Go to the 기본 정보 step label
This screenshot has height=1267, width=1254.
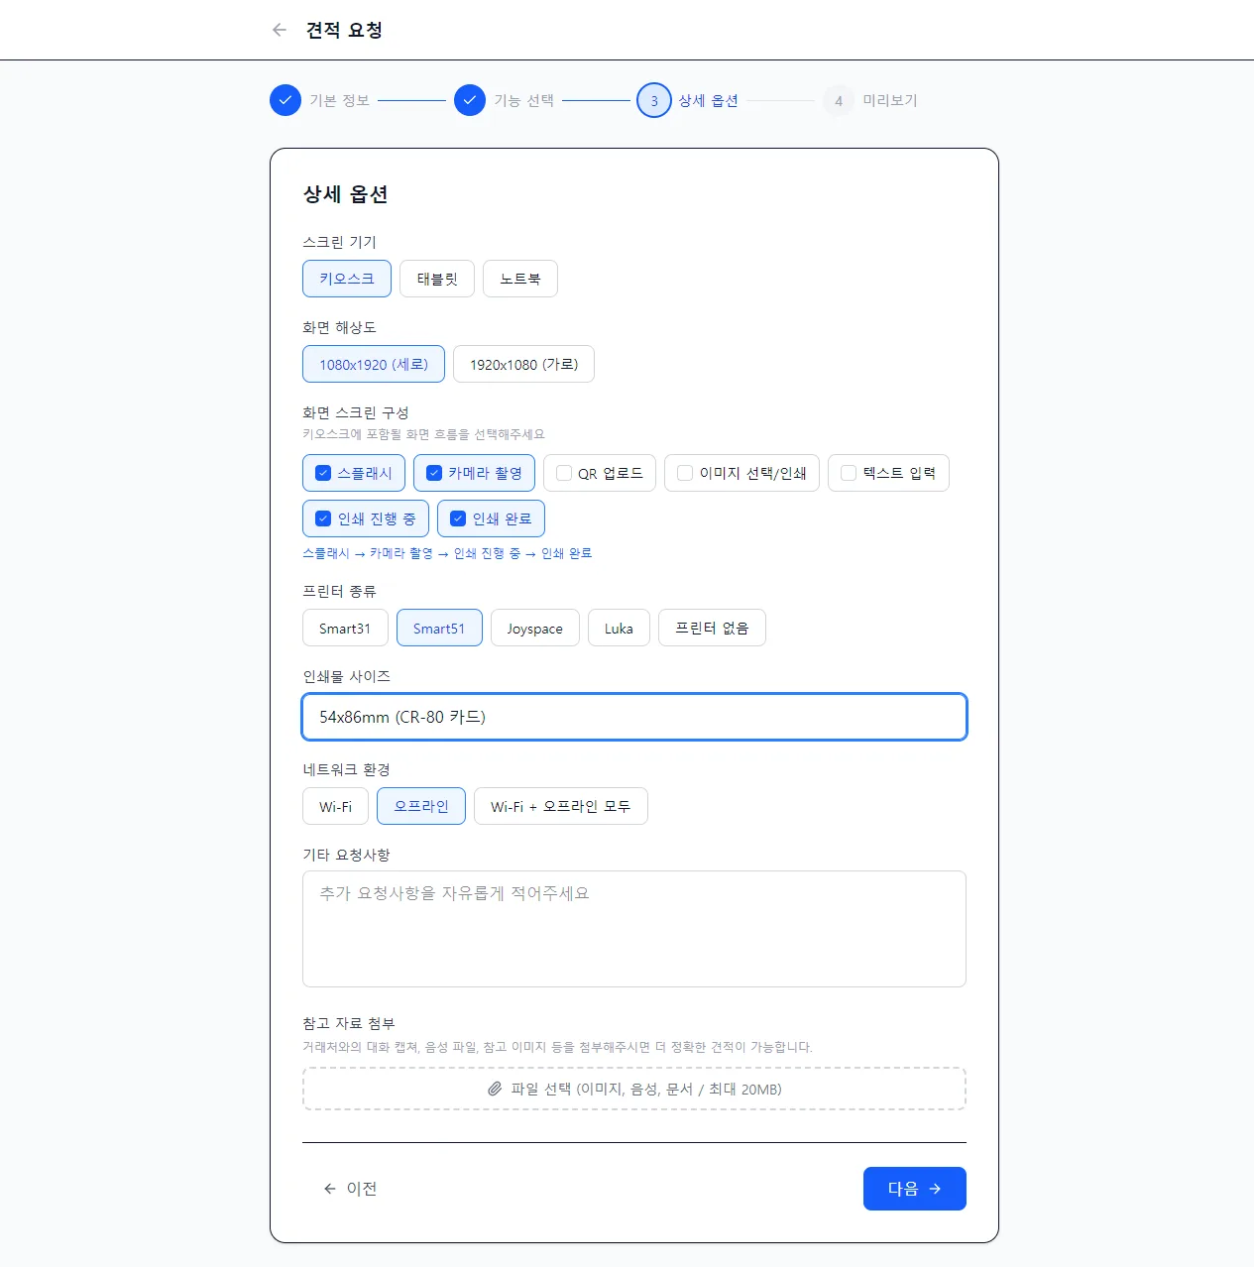click(x=339, y=100)
